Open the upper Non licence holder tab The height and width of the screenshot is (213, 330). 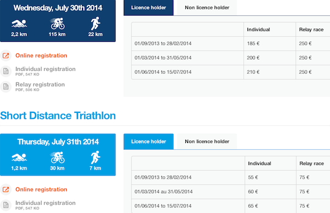point(207,8)
